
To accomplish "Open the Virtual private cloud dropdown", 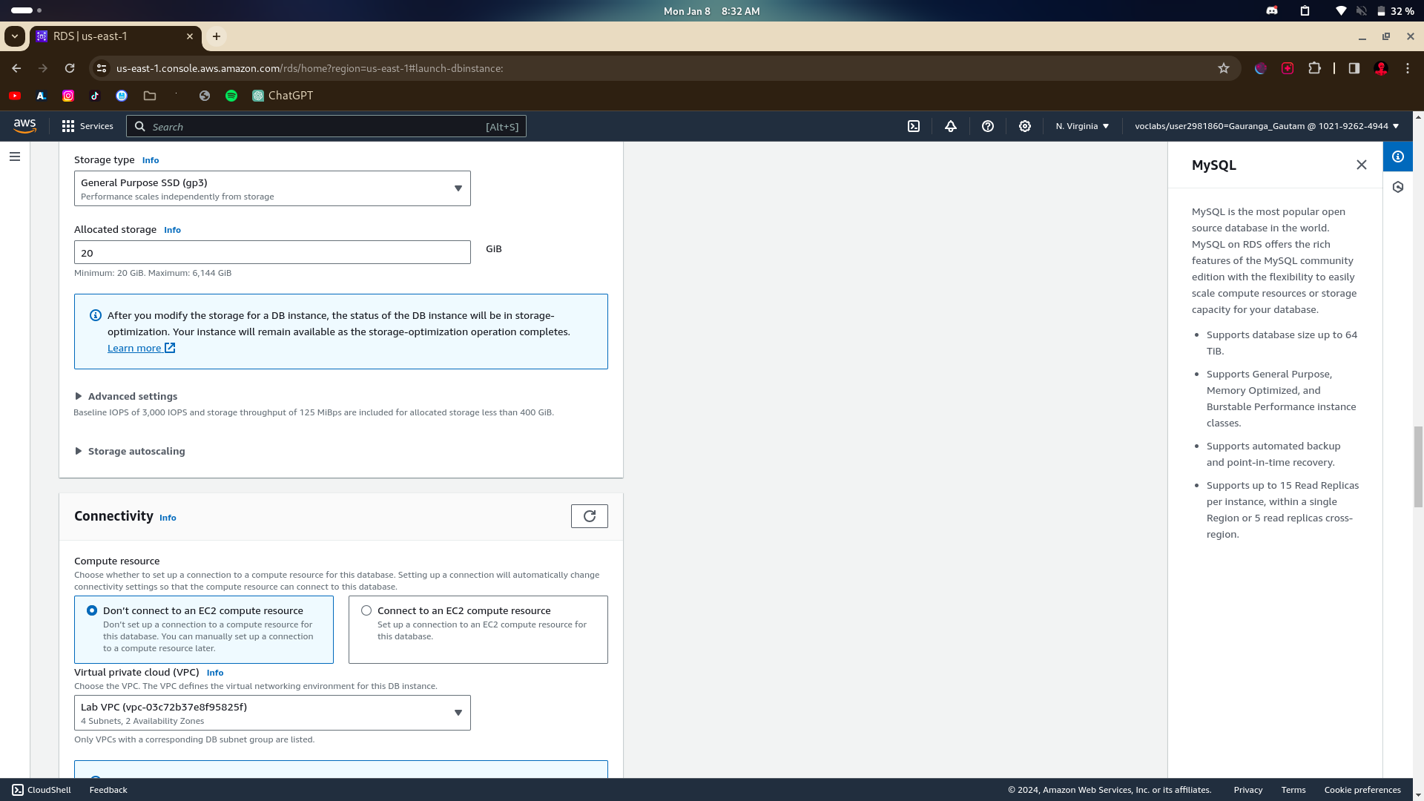I will [272, 713].
